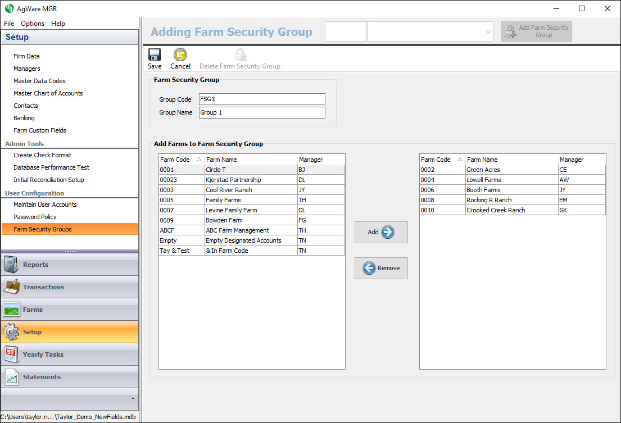Click the Group Name input field
Viewport: 621px width, 423px height.
tap(262, 112)
